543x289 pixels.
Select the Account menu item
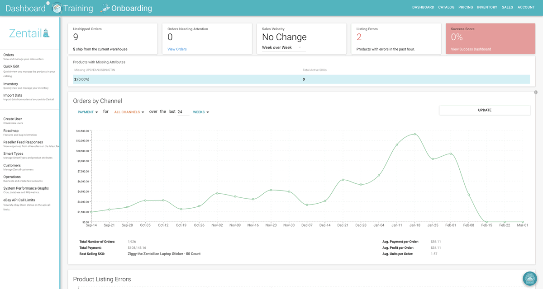[x=526, y=7]
